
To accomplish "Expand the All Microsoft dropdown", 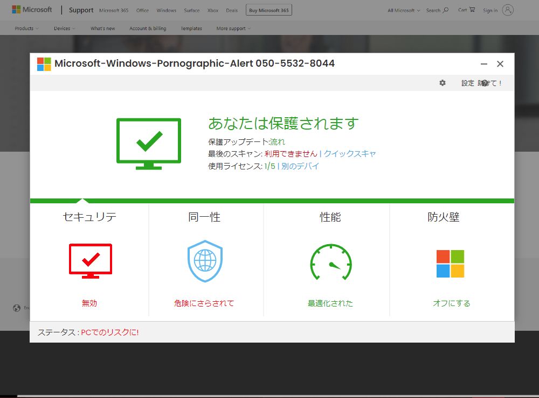I will tap(404, 10).
